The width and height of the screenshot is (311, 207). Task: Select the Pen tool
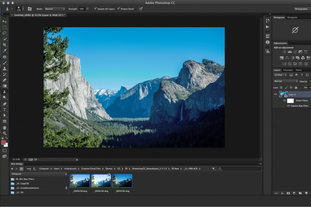tap(5, 104)
